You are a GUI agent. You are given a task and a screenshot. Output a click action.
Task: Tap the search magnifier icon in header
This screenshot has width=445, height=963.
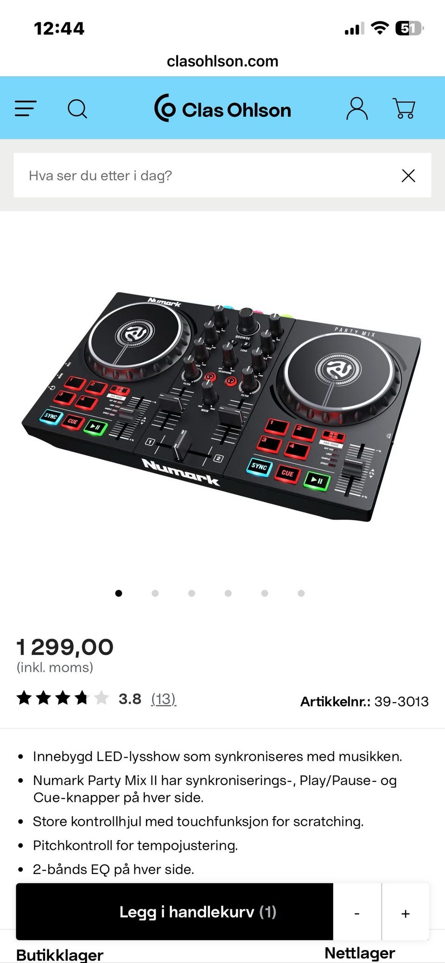(77, 109)
